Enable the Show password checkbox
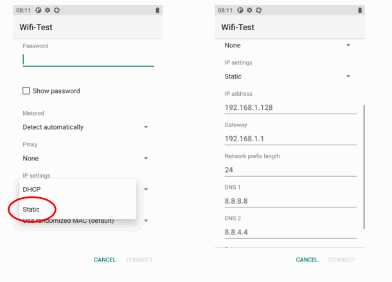392x282 pixels. (x=27, y=91)
